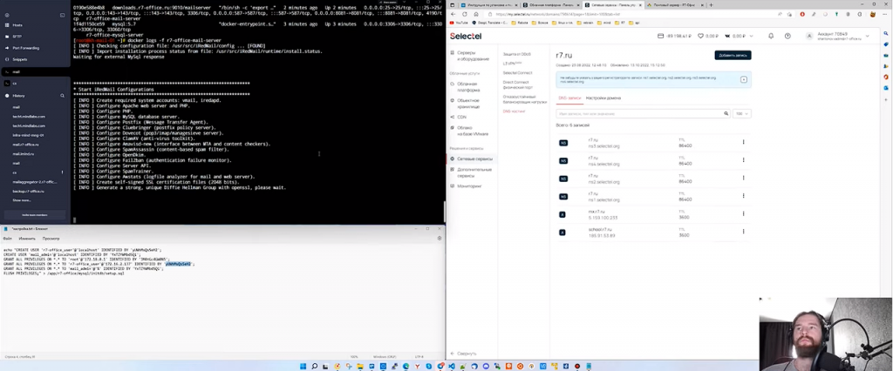893x371 pixels.
Task: Switch to the Настройки домена tab
Action: click(x=603, y=98)
